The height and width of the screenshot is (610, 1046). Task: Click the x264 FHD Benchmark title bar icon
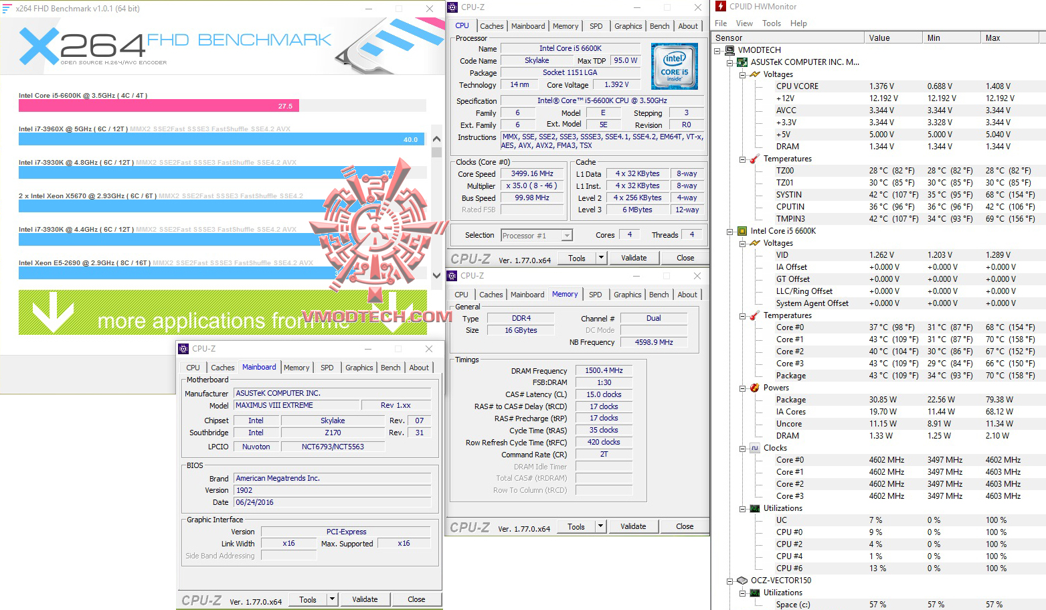point(7,8)
